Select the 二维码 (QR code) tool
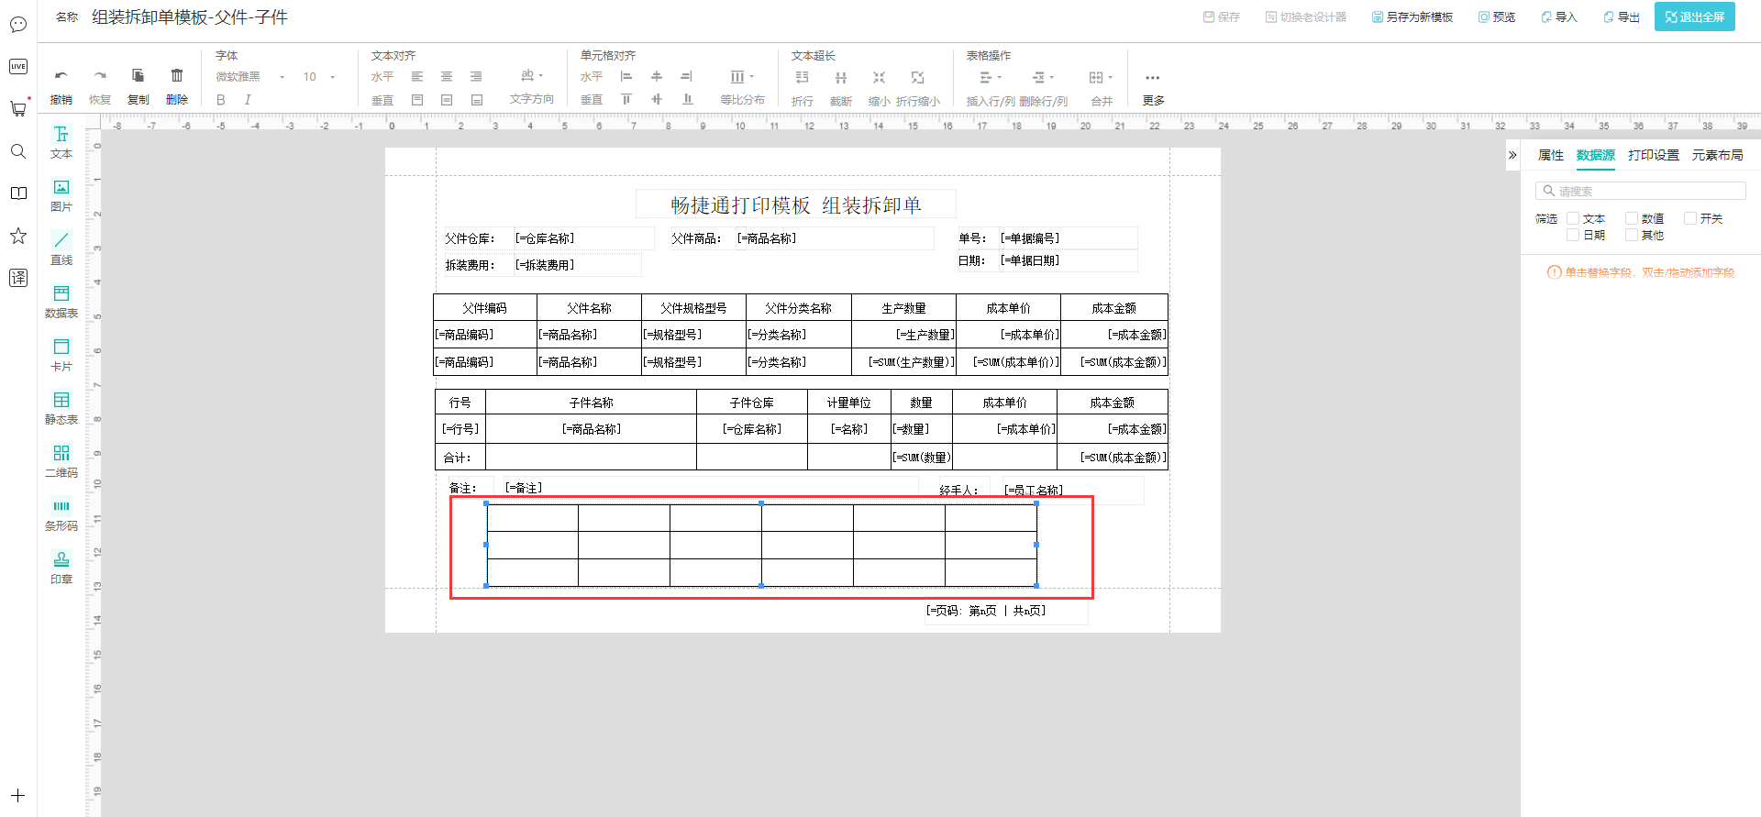 tap(61, 460)
